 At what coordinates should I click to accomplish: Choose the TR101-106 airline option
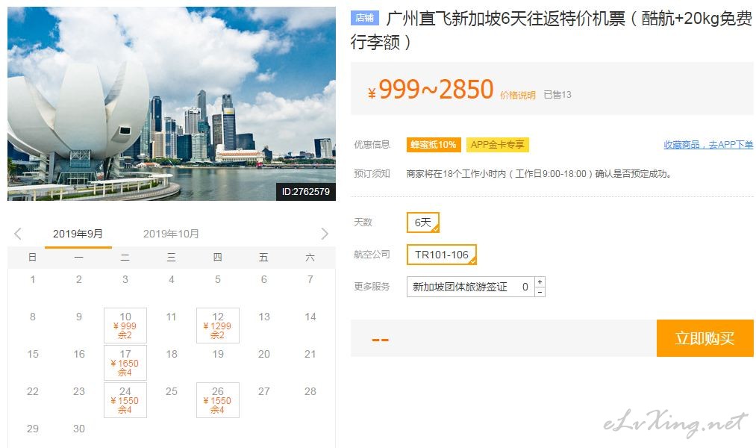[442, 255]
